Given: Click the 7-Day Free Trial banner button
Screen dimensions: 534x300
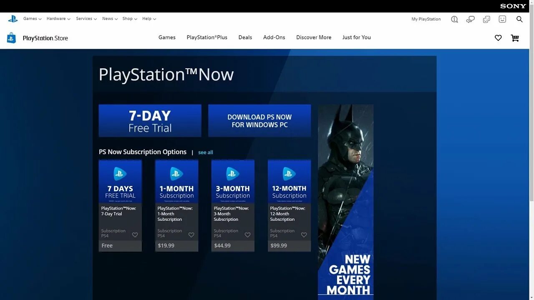Looking at the screenshot, I should (x=150, y=121).
